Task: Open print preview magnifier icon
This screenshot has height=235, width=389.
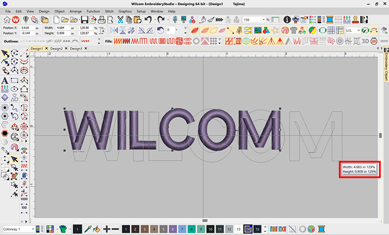Action: [x=110, y=19]
